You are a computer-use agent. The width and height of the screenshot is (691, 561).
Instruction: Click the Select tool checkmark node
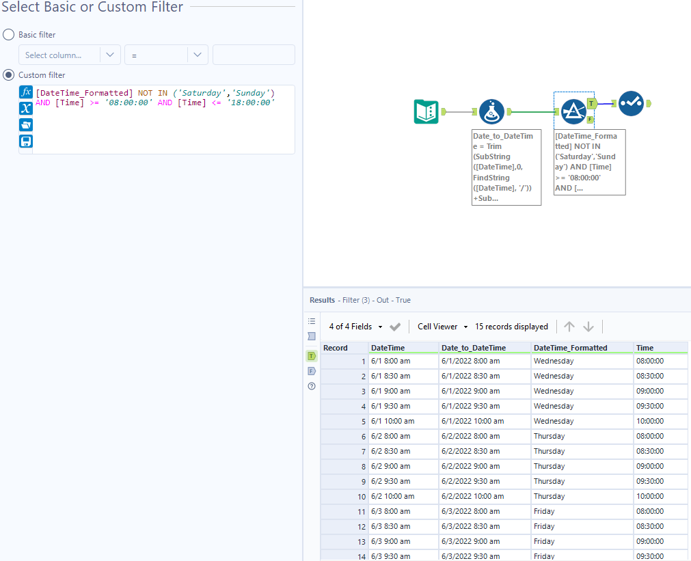[x=631, y=103]
